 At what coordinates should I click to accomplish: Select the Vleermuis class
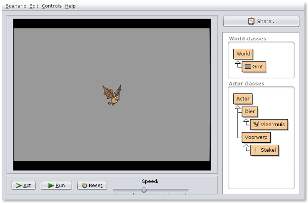(269, 124)
